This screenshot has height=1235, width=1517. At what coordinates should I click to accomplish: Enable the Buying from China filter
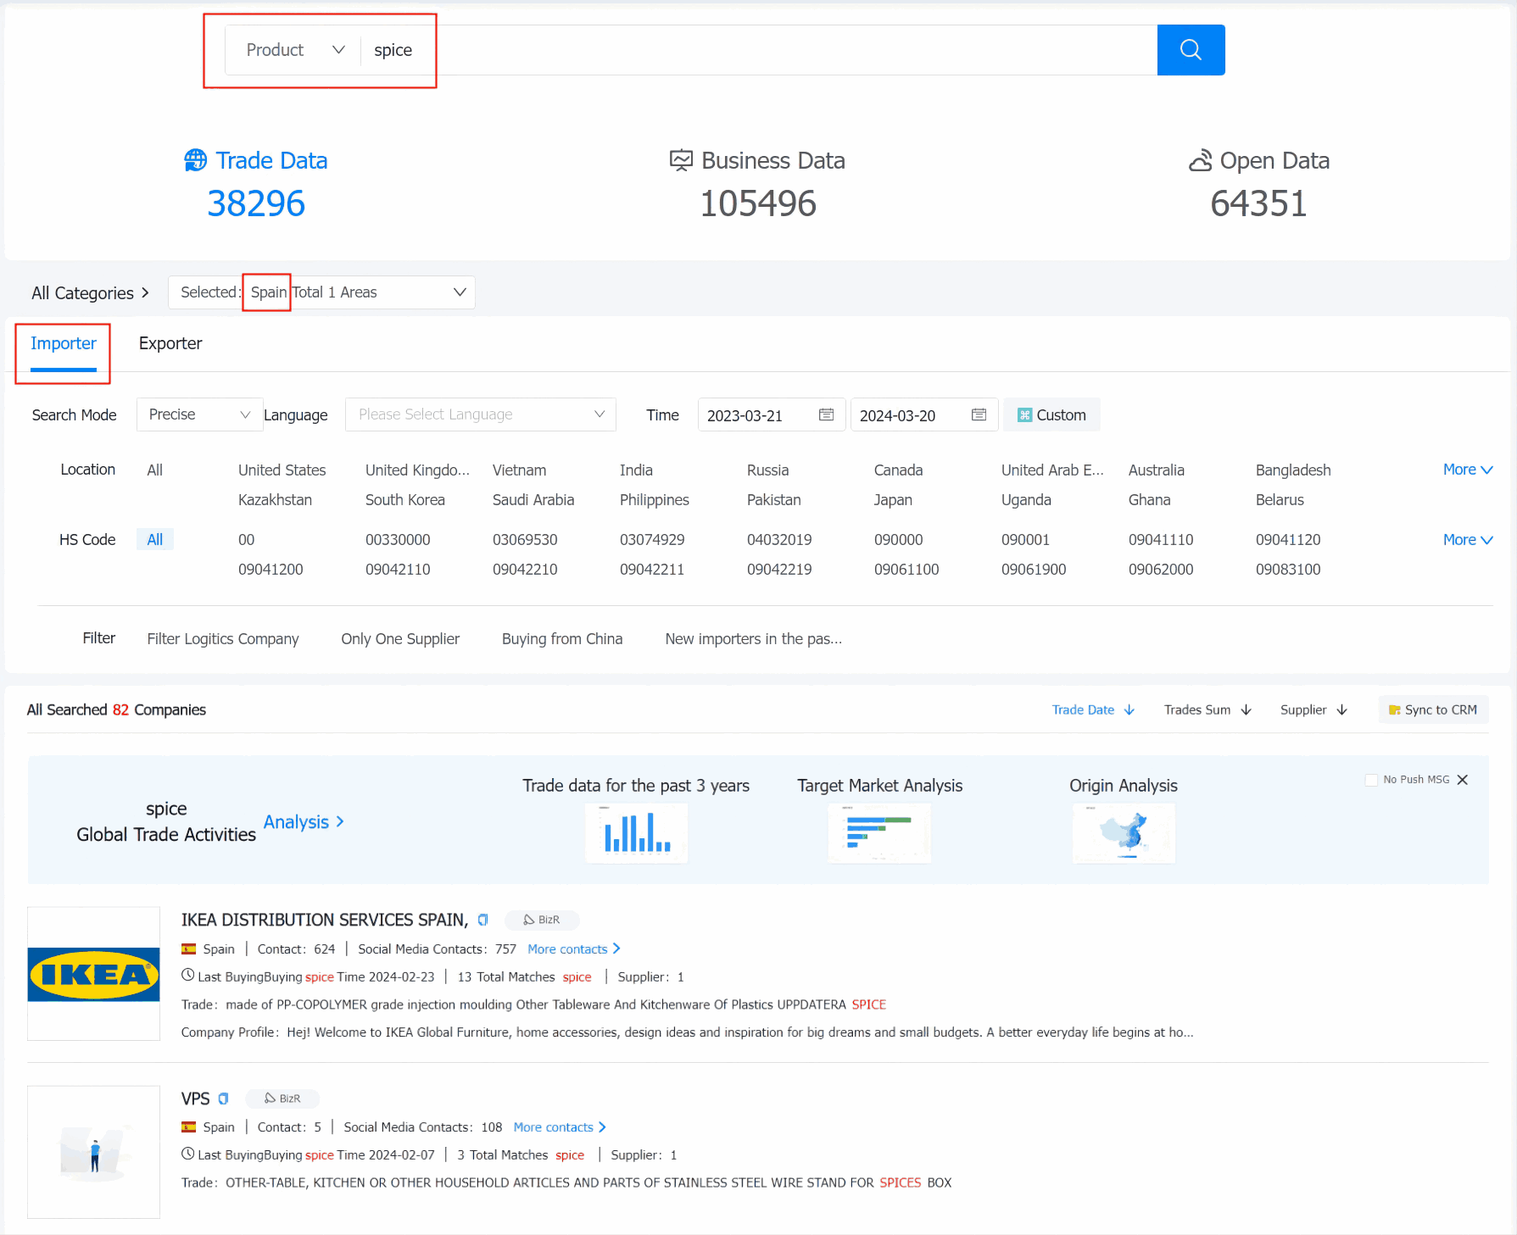point(561,639)
